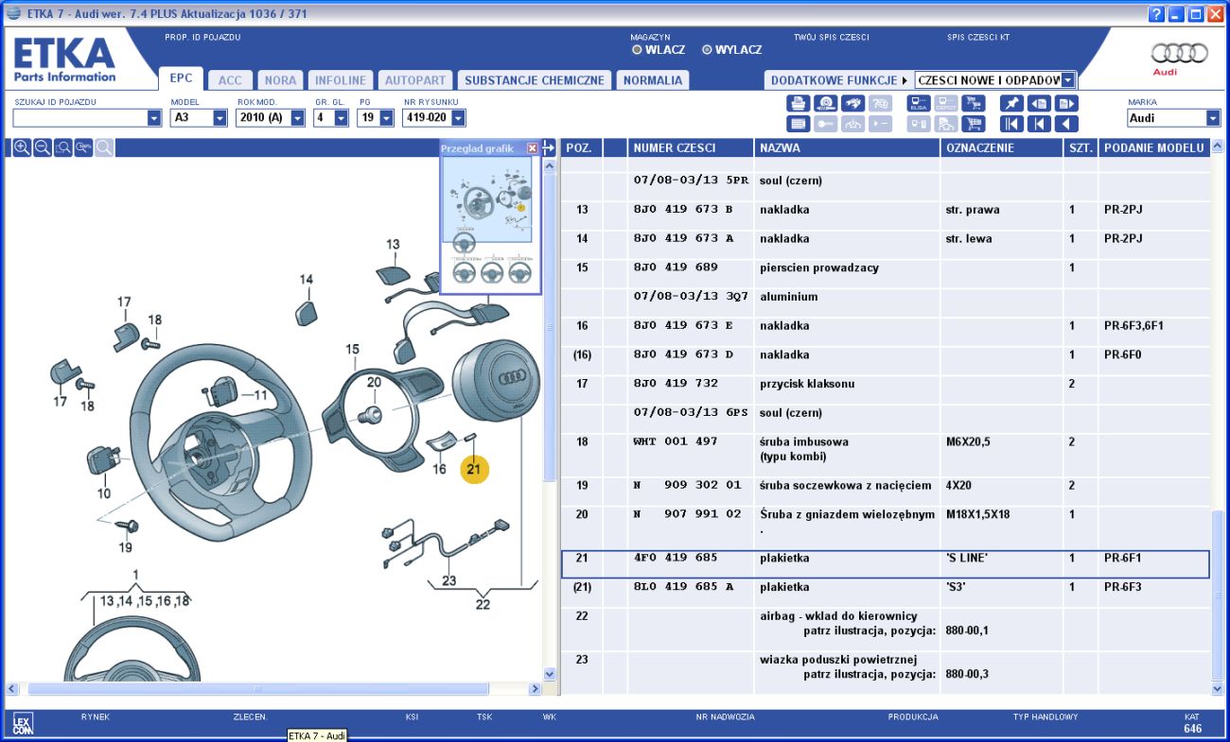Click the single shopping cart icon
The width and height of the screenshot is (1230, 742).
click(x=973, y=124)
